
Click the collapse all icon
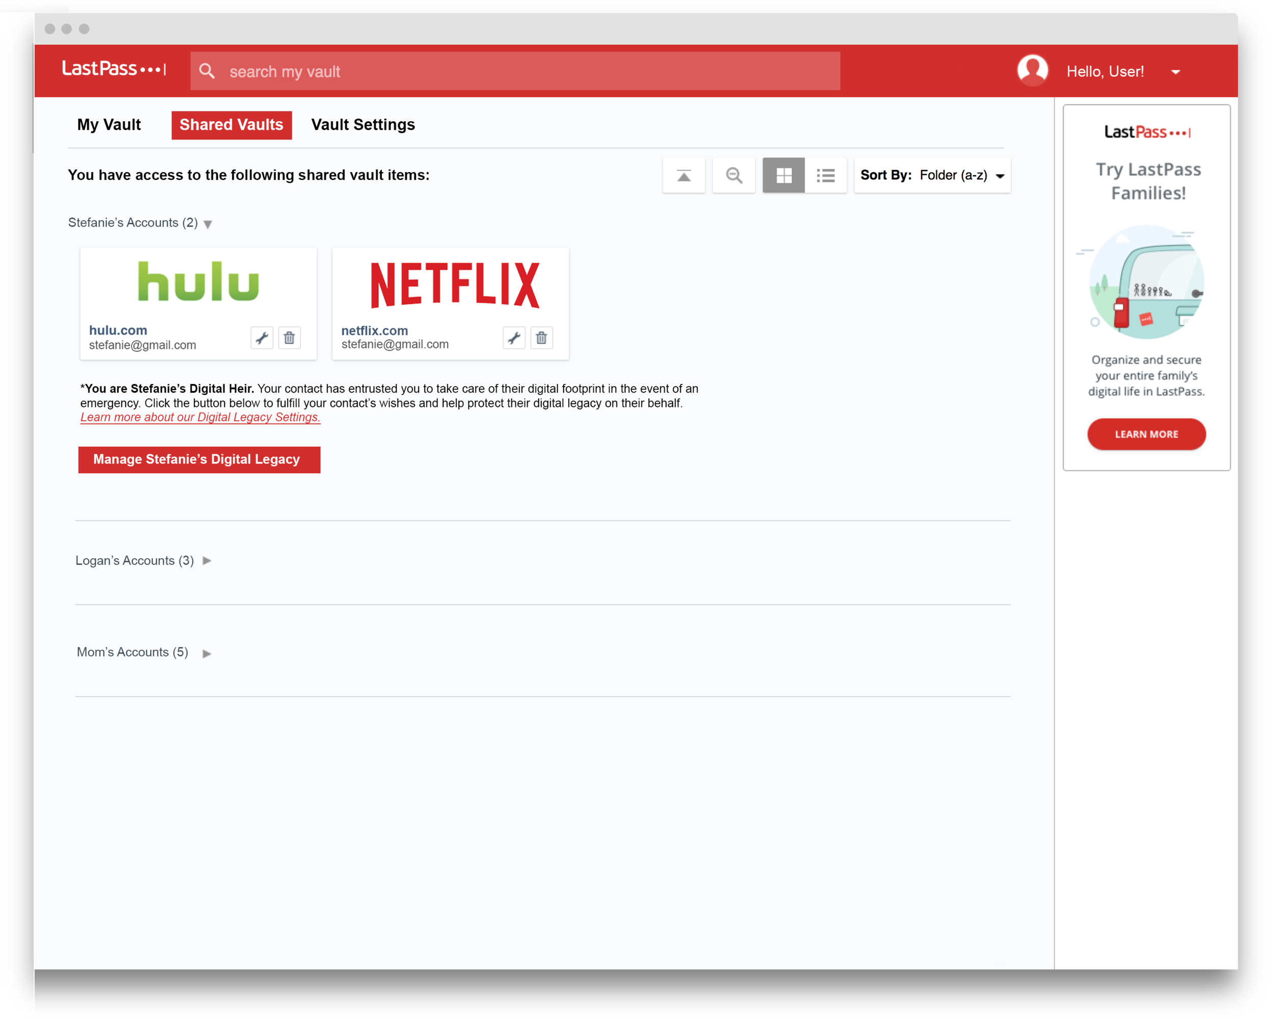click(x=684, y=175)
